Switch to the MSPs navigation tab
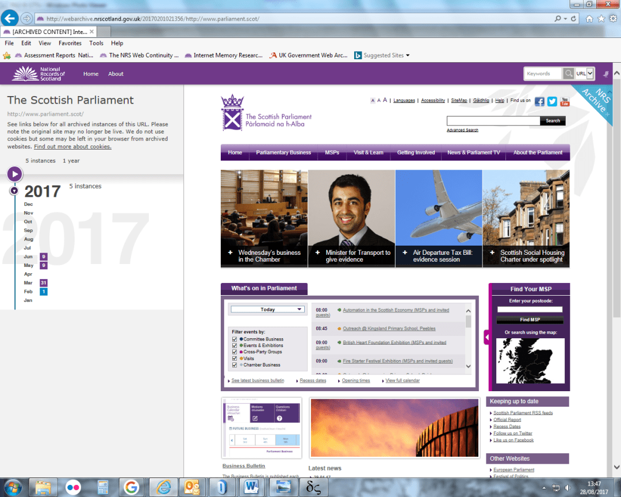621x497 pixels. [x=332, y=152]
